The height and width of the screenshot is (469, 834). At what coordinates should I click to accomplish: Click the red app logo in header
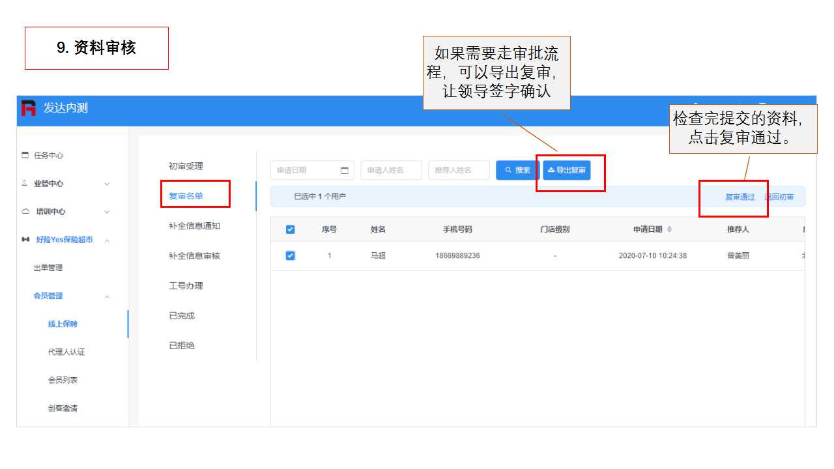click(29, 108)
